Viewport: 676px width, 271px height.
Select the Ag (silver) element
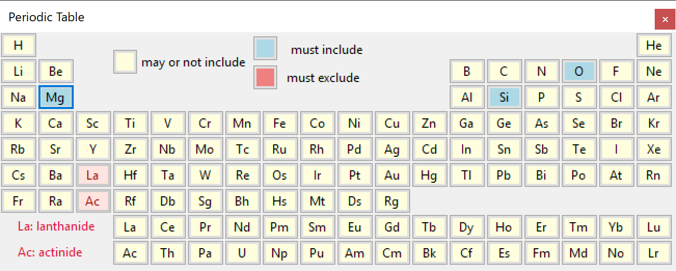point(392,149)
